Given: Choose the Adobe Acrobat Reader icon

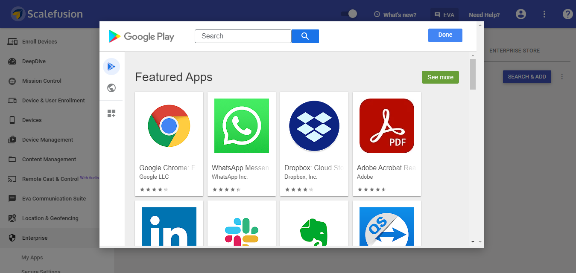Looking at the screenshot, I should pyautogui.click(x=387, y=126).
